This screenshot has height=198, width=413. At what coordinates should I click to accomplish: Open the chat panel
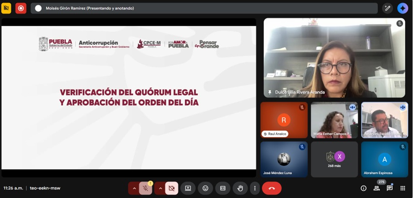[390, 188]
